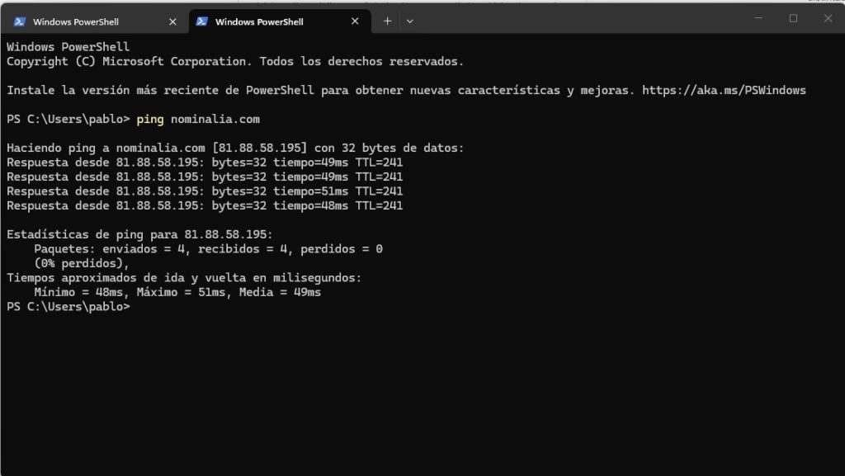
Task: Click the 'Haciendo ping a nominalia.com' line
Action: pyautogui.click(x=235, y=148)
